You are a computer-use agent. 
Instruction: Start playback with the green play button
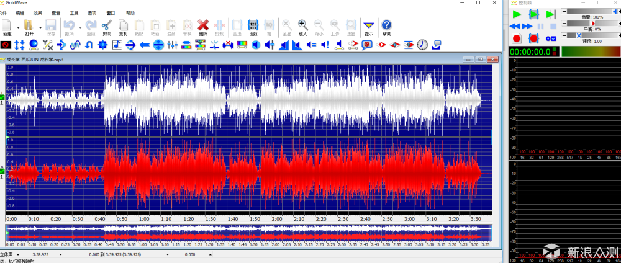(517, 14)
